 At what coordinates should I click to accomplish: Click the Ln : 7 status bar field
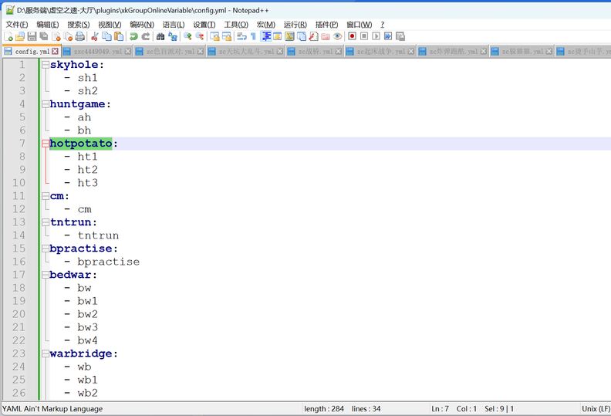click(440, 408)
